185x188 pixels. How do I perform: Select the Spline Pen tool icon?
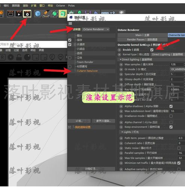point(46,14)
